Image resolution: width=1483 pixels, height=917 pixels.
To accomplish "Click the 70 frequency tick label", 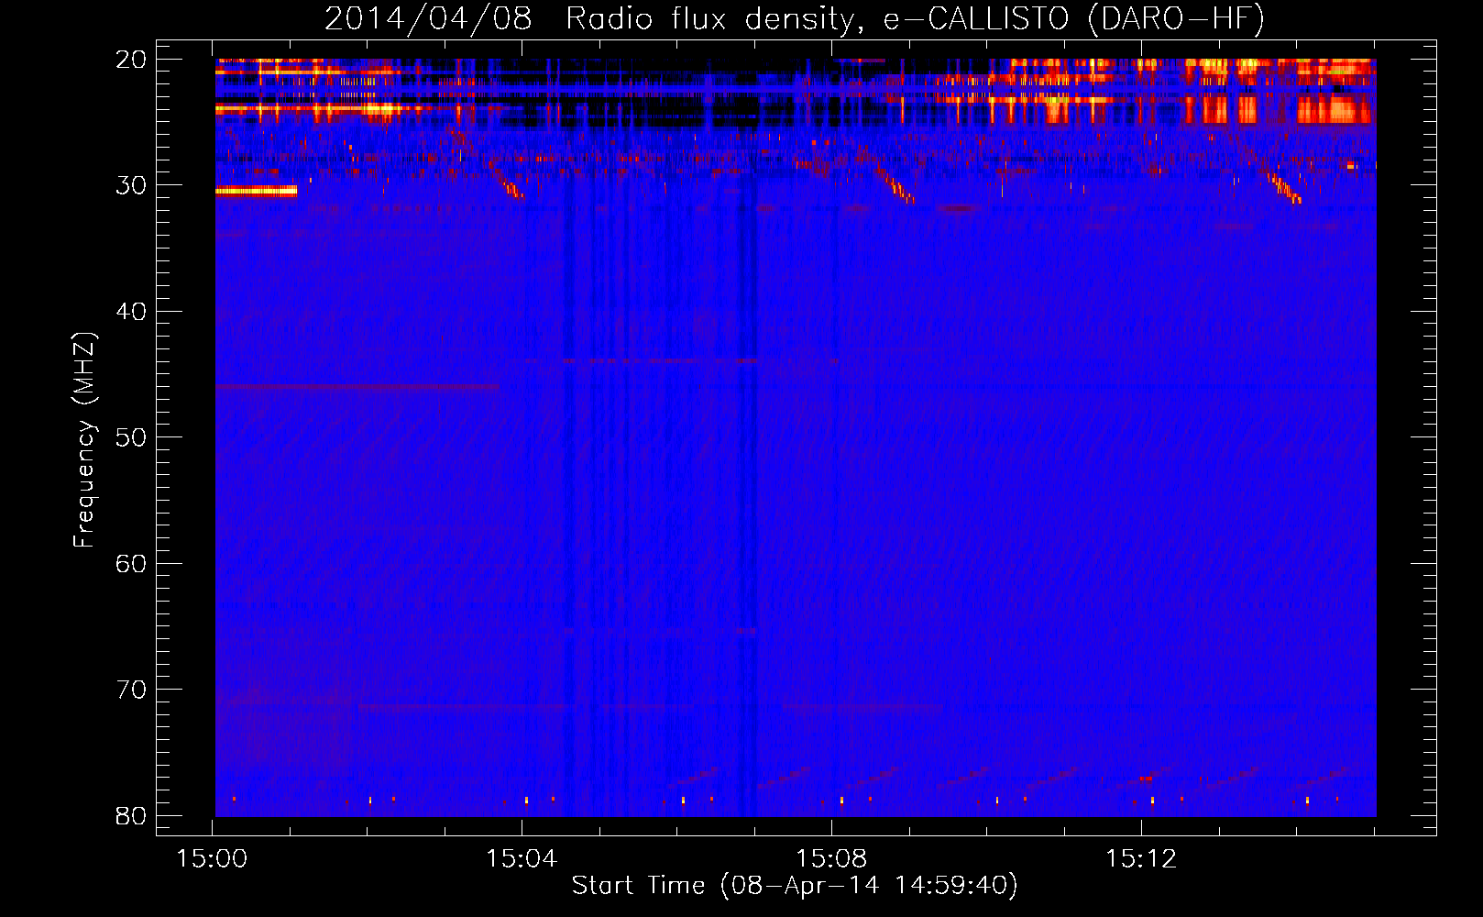I will 131,690.
